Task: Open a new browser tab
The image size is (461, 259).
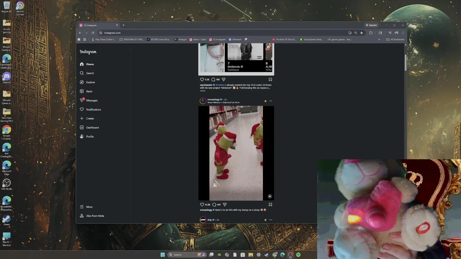Action: [124, 25]
